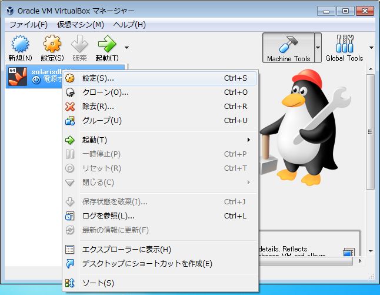Image resolution: width=380 pixels, height=295 pixels.
Task: Open the ファイル(F) menu
Action: tap(28, 25)
